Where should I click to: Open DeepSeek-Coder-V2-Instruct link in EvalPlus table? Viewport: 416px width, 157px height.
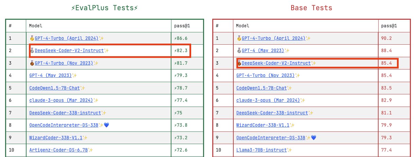pos(69,50)
